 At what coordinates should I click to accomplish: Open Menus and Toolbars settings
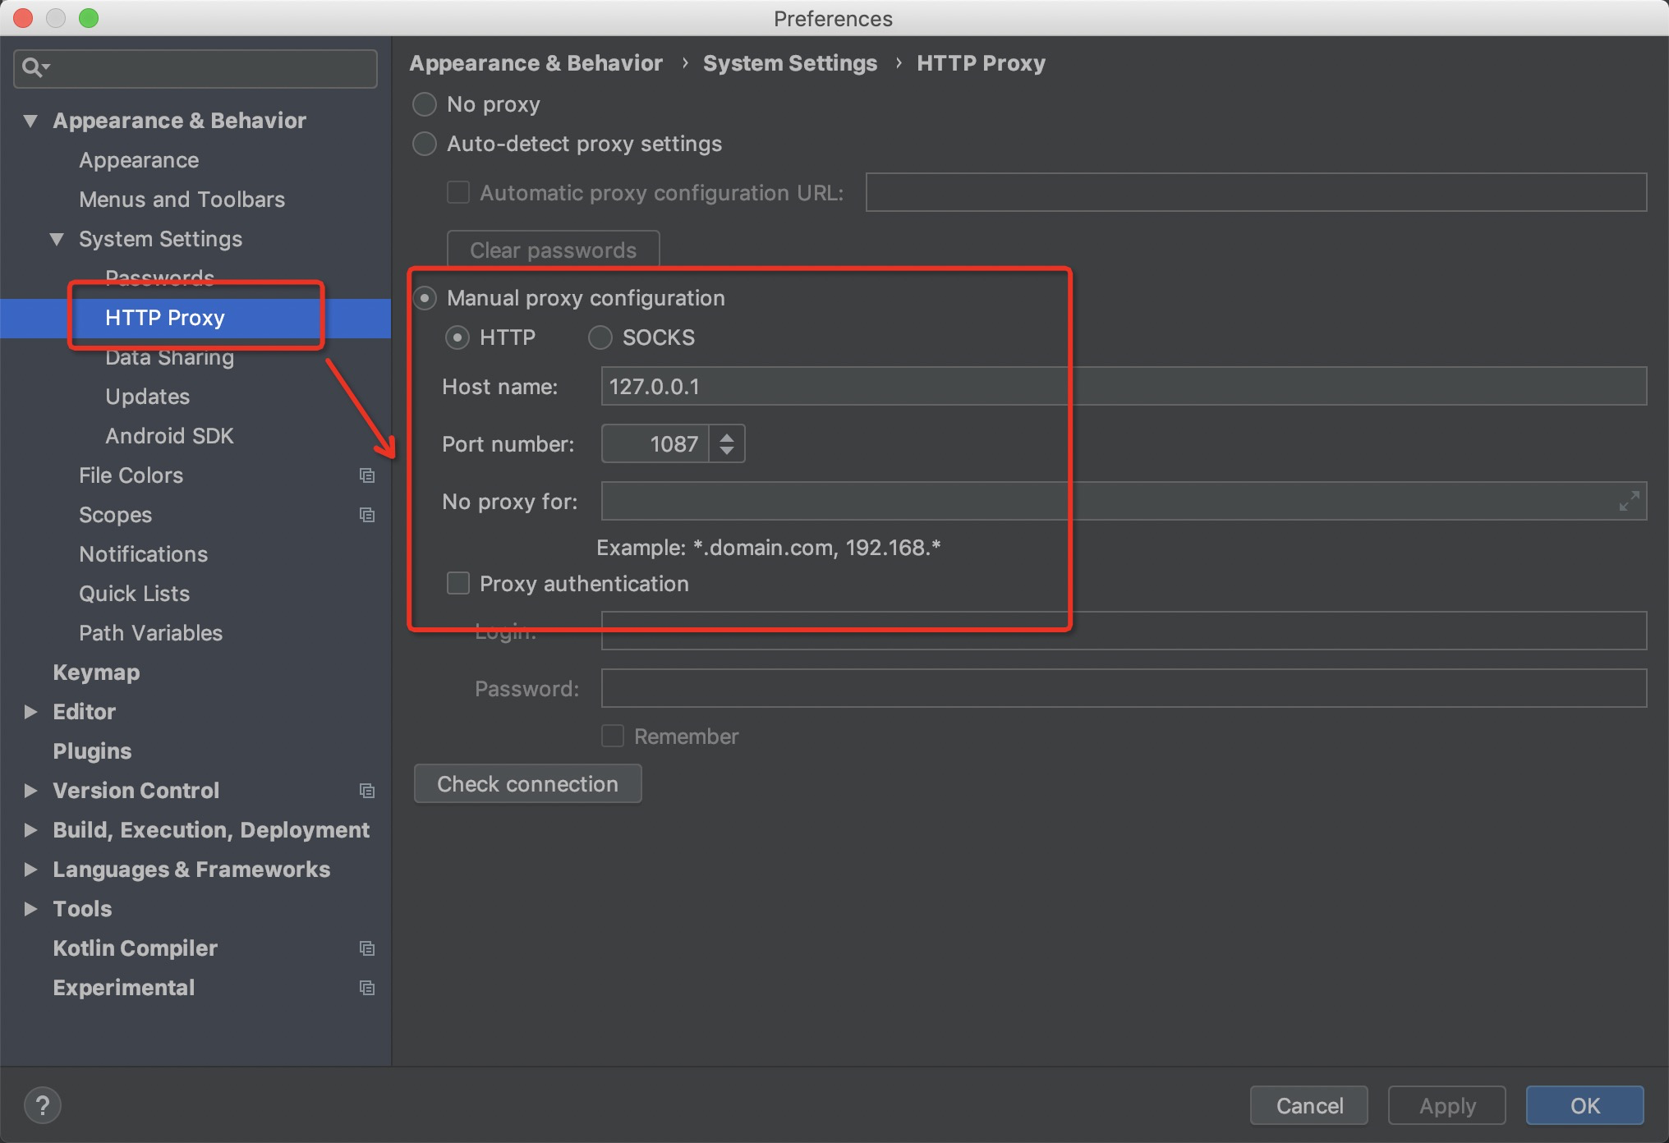(182, 200)
